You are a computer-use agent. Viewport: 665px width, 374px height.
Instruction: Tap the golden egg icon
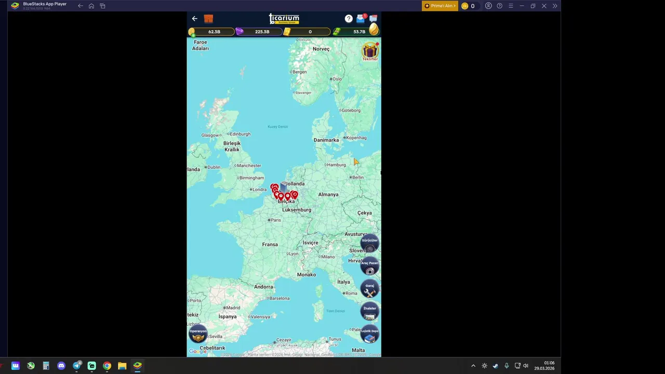374,29
